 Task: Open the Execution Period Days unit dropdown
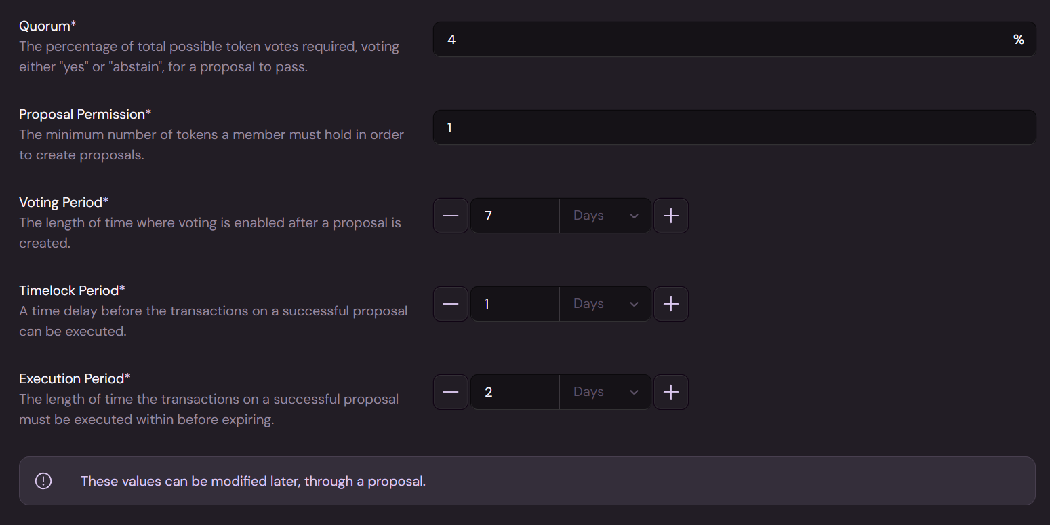(605, 392)
